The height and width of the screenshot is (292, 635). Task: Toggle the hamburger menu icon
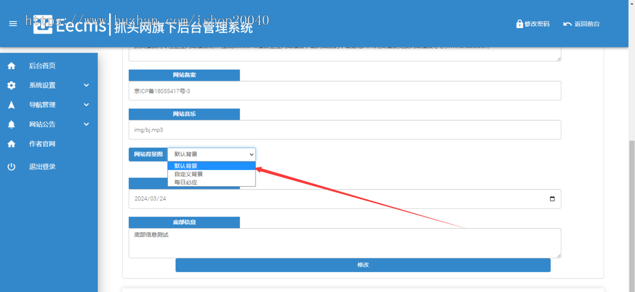coord(13,24)
